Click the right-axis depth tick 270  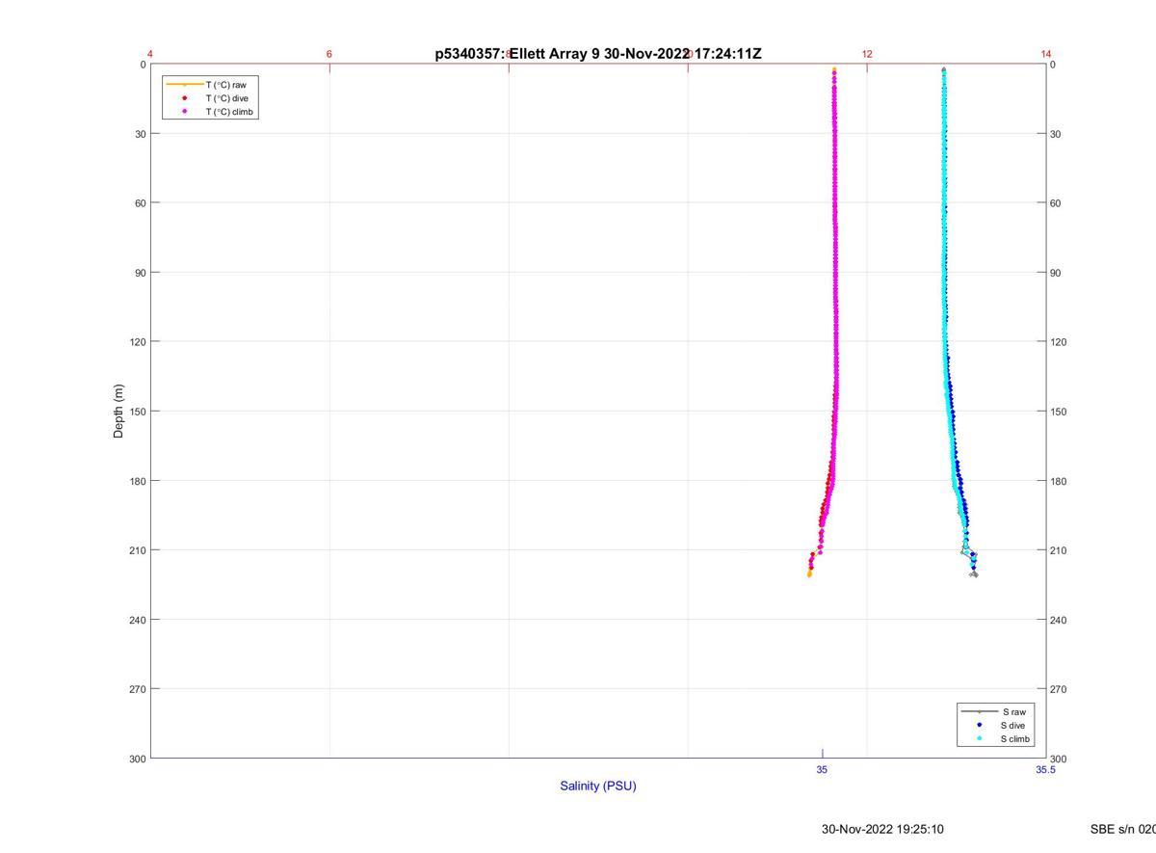pos(1060,689)
